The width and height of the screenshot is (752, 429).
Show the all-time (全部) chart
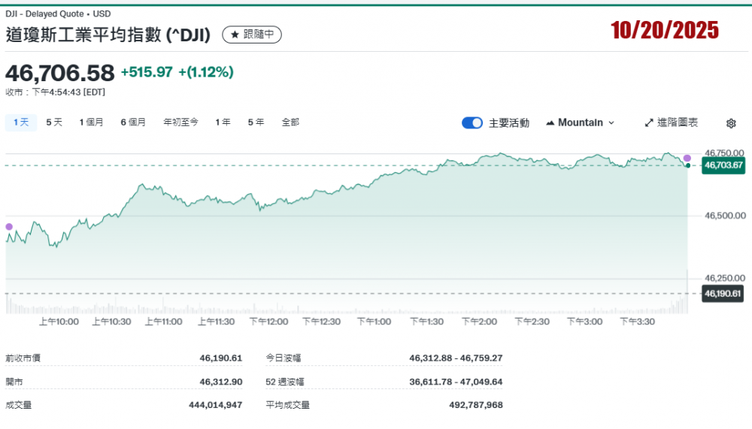point(290,122)
